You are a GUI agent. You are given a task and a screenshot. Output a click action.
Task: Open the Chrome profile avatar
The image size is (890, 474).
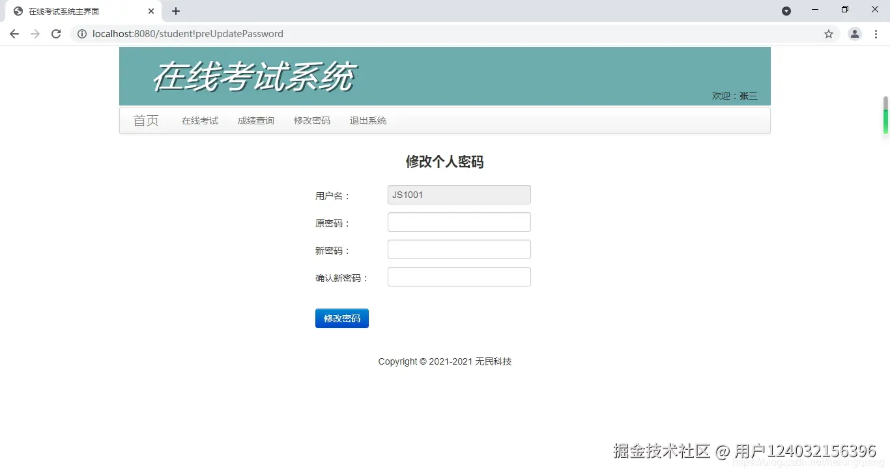(x=855, y=34)
